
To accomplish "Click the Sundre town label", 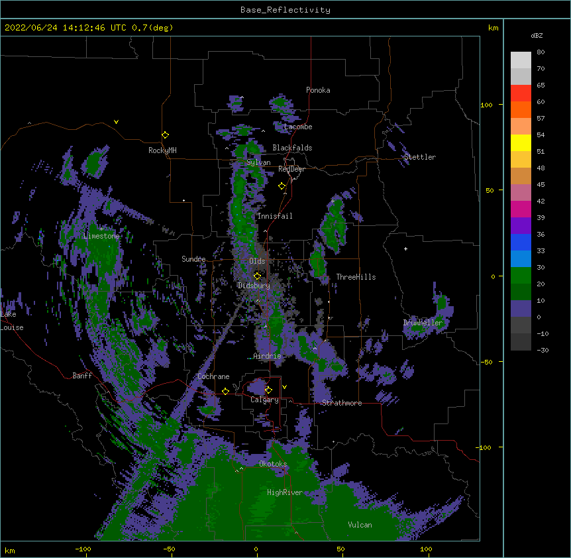I will (193, 259).
